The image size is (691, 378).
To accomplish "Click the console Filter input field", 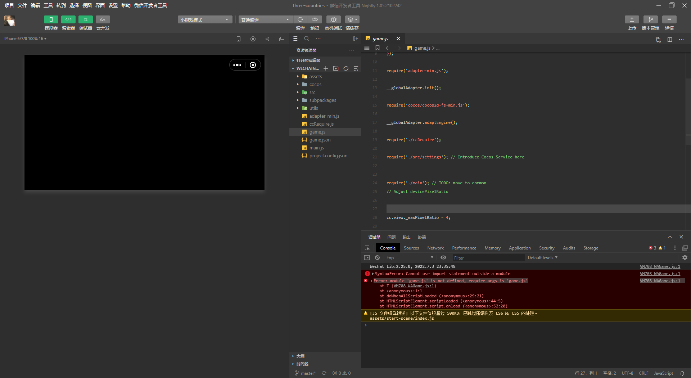I will pyautogui.click(x=488, y=258).
